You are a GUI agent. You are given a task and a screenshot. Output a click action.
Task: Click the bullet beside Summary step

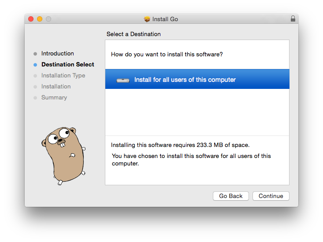click(35, 98)
